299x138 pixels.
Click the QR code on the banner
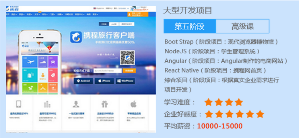pos(128,58)
